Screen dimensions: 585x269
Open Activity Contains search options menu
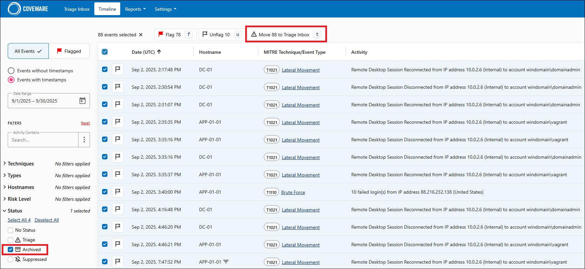tap(84, 140)
